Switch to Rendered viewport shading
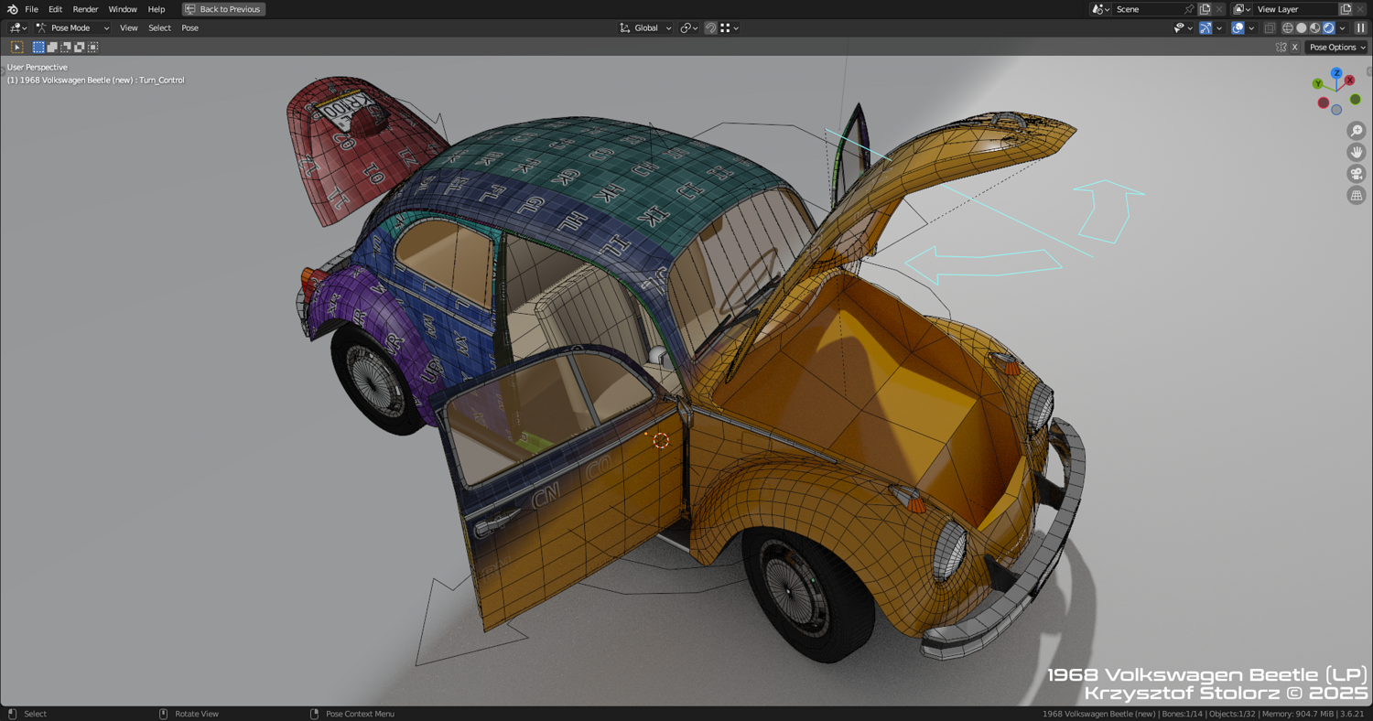Screen dimensions: 1373x721 point(1329,28)
